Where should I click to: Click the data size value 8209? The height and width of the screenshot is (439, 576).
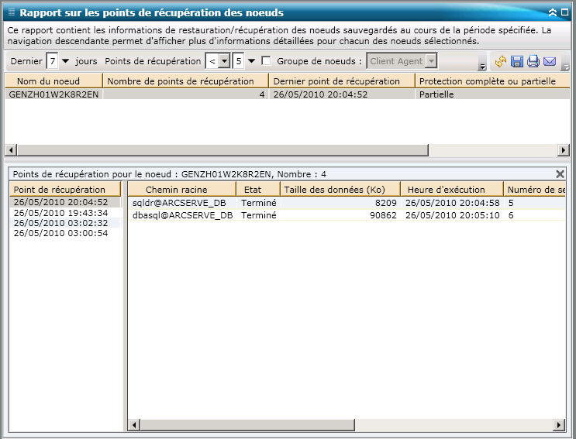tap(386, 203)
